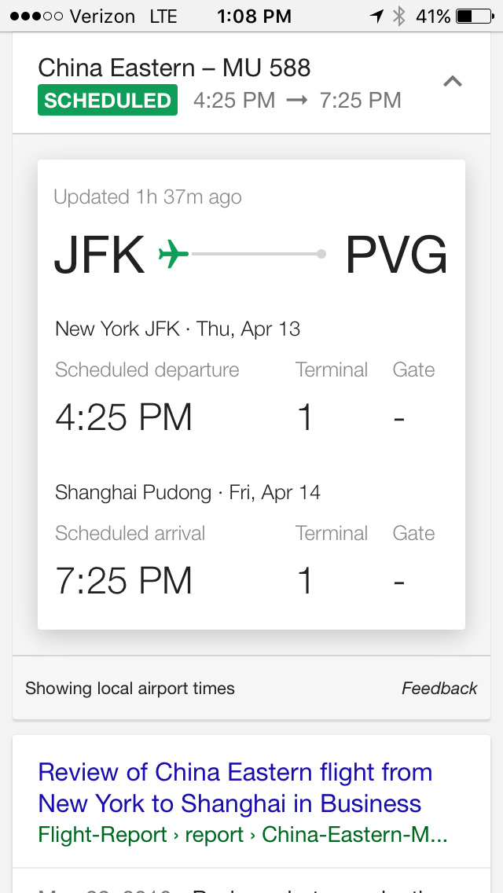Viewport: 503px width, 893px height.
Task: Collapse the MU 588 flight card chevron
Action: coord(453,81)
